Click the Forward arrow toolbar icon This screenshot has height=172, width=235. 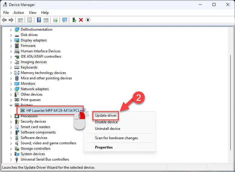pos(11,20)
